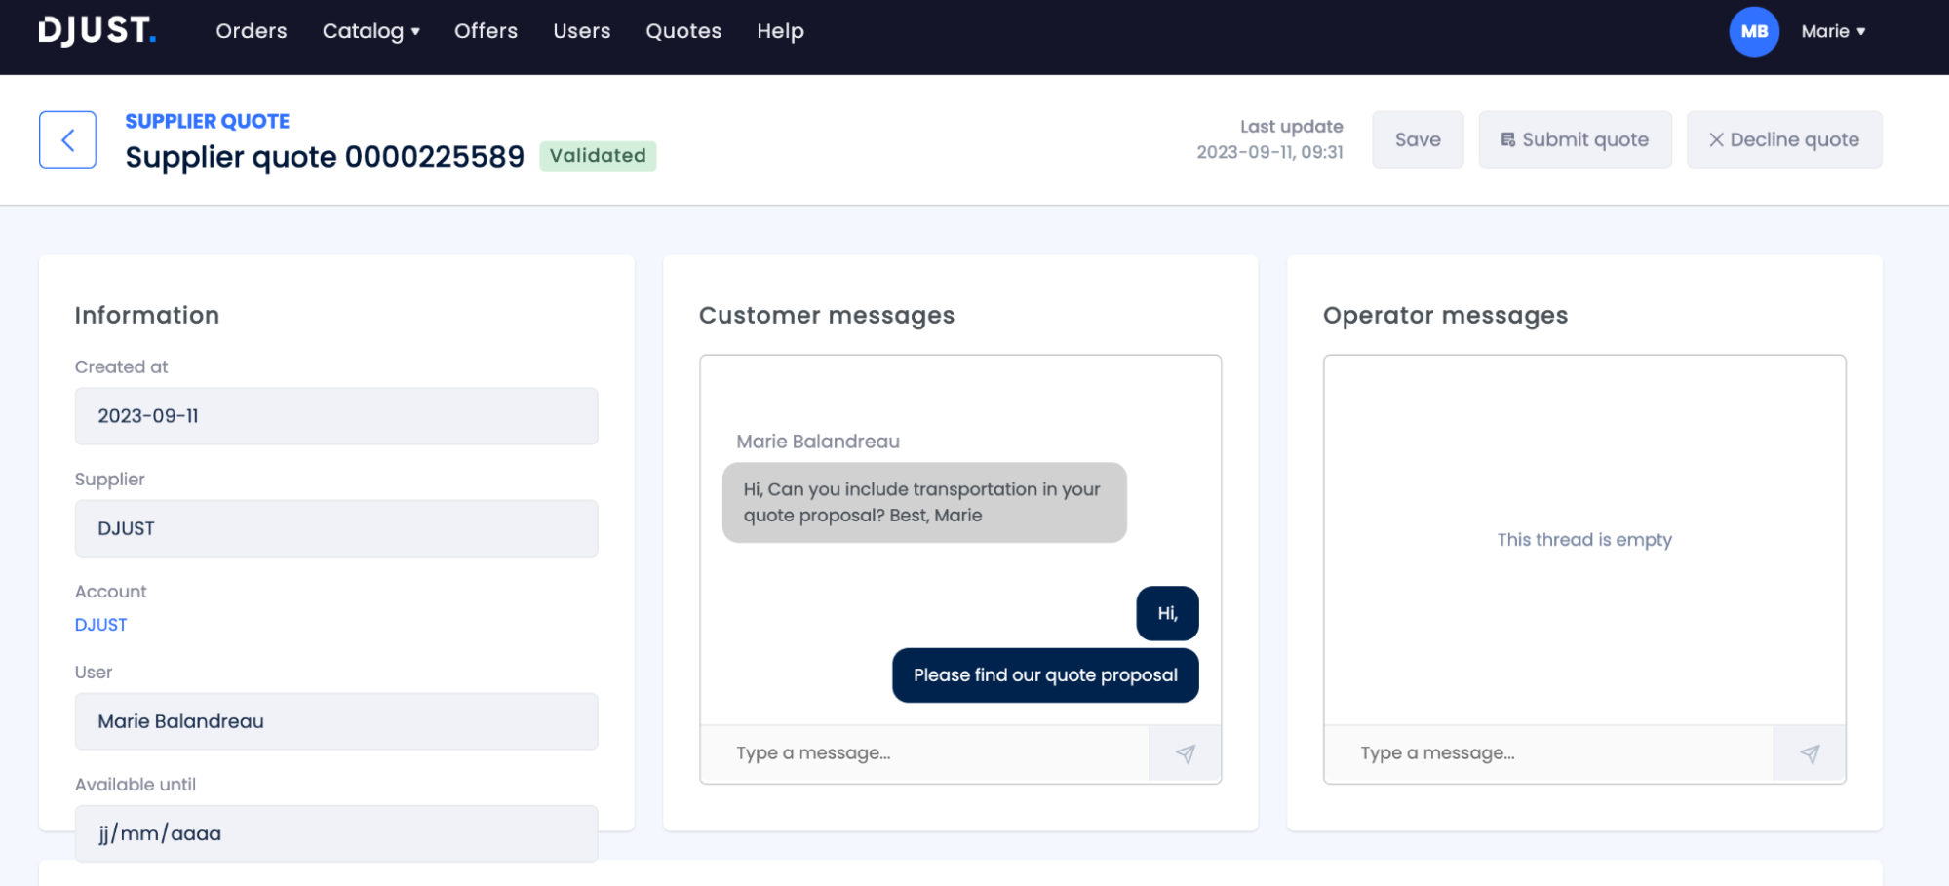Screen dimensions: 1949x886
Task: Go to the Orders page
Action: point(252,31)
